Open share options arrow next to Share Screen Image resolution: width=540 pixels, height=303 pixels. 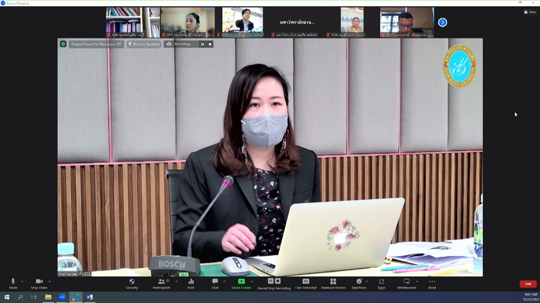(x=252, y=281)
